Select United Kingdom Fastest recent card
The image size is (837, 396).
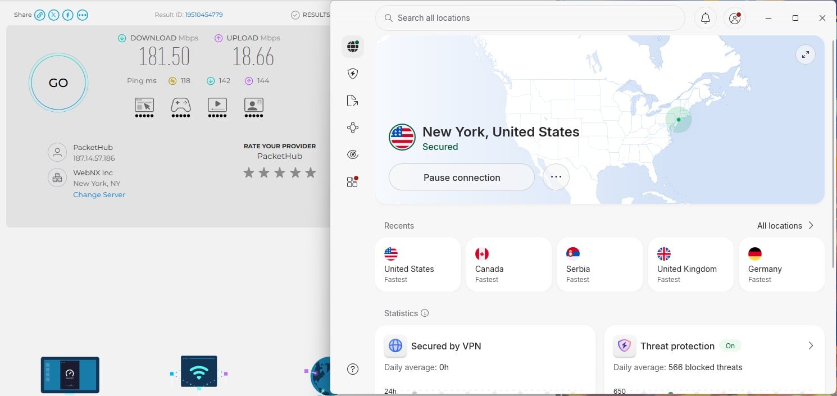pyautogui.click(x=691, y=265)
